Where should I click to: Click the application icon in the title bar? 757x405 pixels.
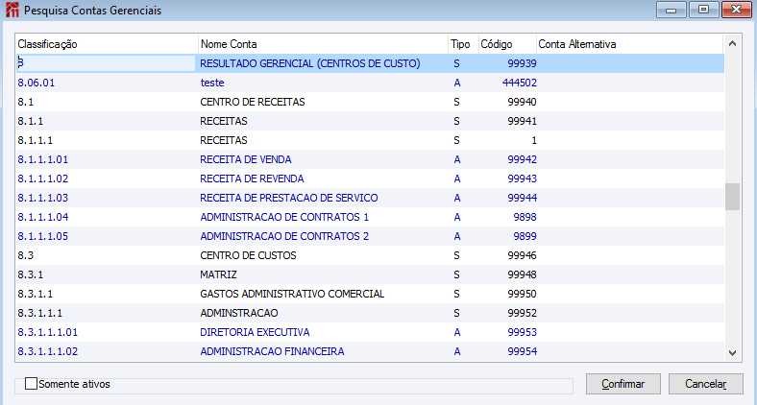click(x=12, y=10)
